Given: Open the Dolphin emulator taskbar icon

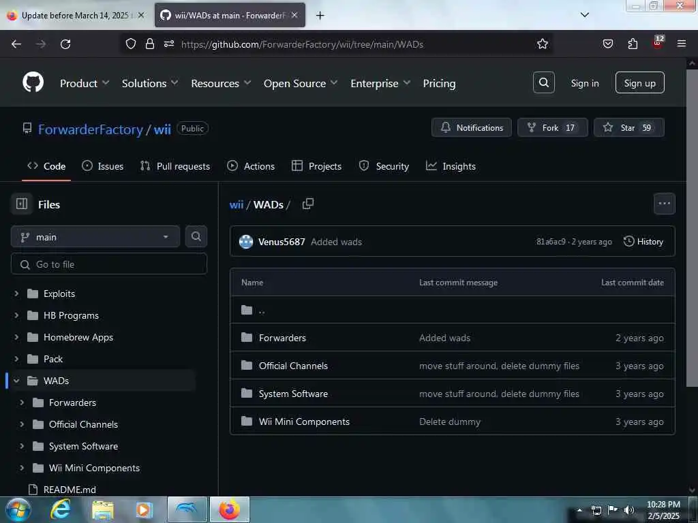Looking at the screenshot, I should pos(187,509).
